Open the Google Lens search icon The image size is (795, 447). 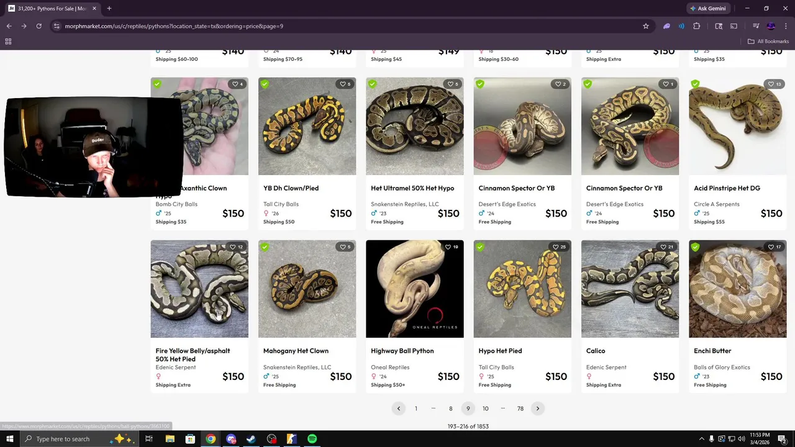[719, 26]
